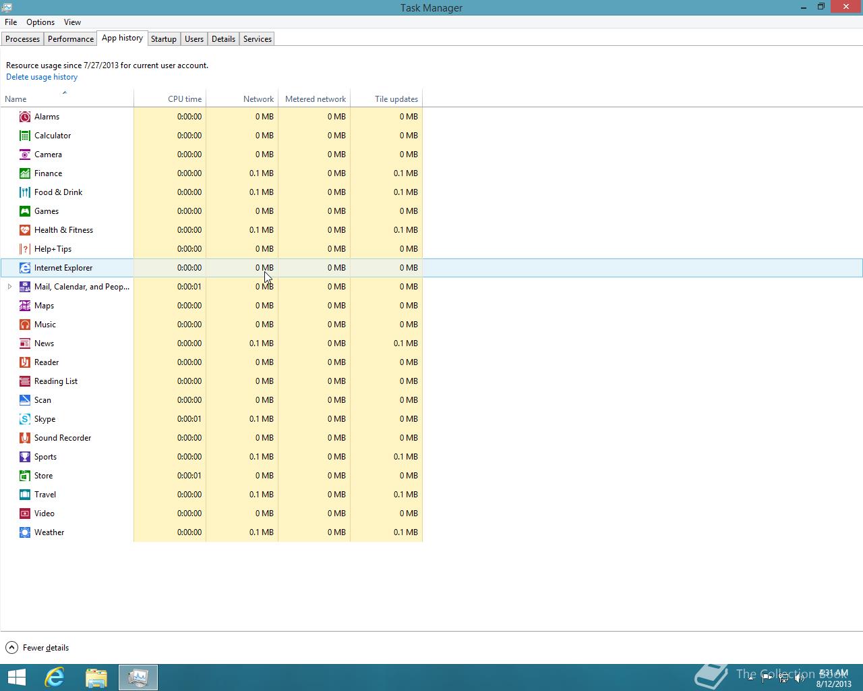Click the Sound Recorder app icon
Screen dimensions: 863x691
tap(25, 438)
